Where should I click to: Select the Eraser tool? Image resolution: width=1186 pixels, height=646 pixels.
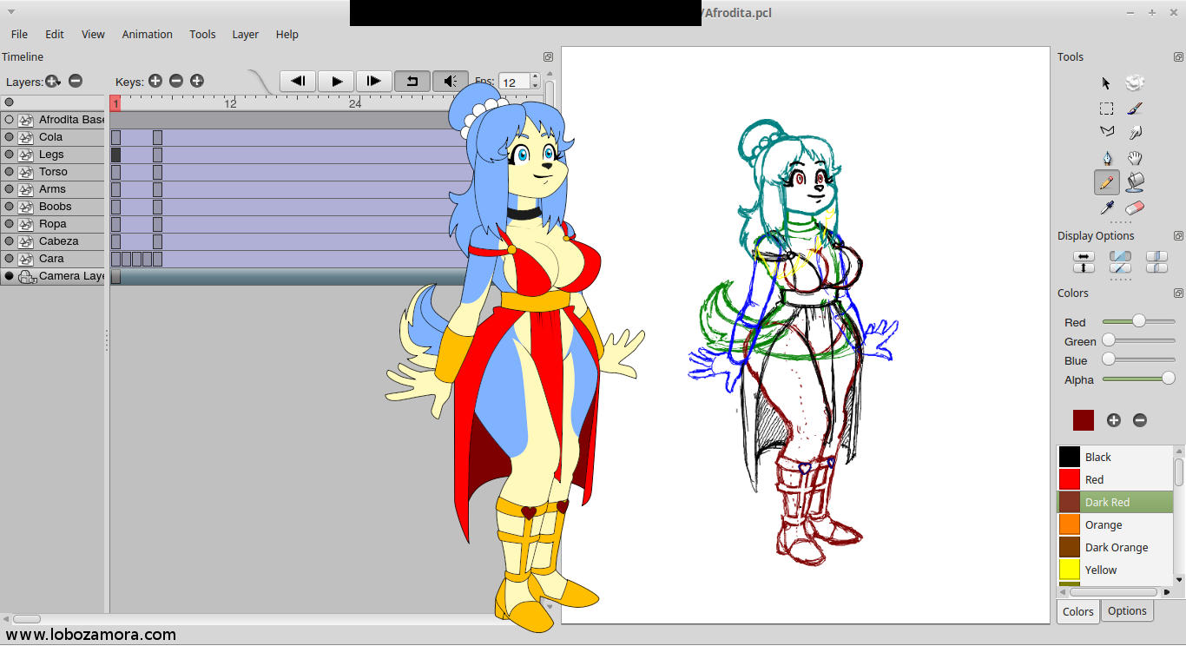[x=1134, y=208]
